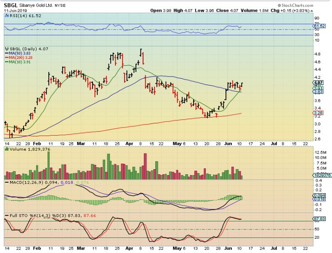The width and height of the screenshot is (332, 253).
Task: Click the MA(10) 3.91 legend text
Action: pyautogui.click(x=20, y=62)
